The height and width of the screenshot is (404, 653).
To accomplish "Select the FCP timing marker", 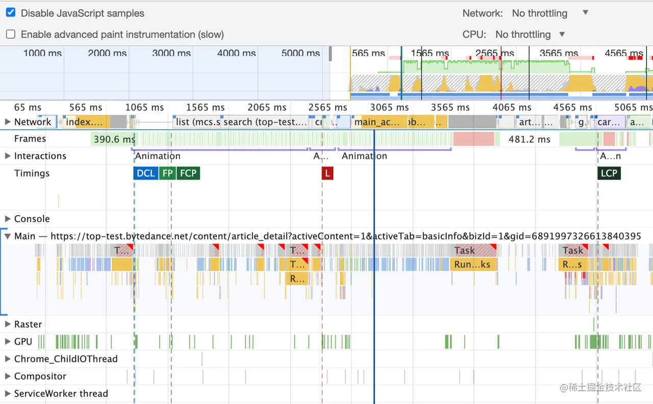I will [188, 173].
